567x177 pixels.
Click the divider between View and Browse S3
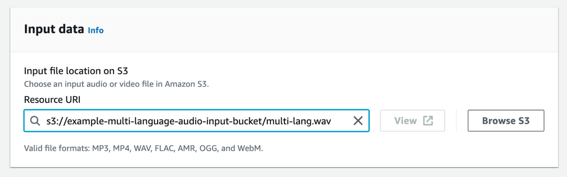click(x=456, y=121)
